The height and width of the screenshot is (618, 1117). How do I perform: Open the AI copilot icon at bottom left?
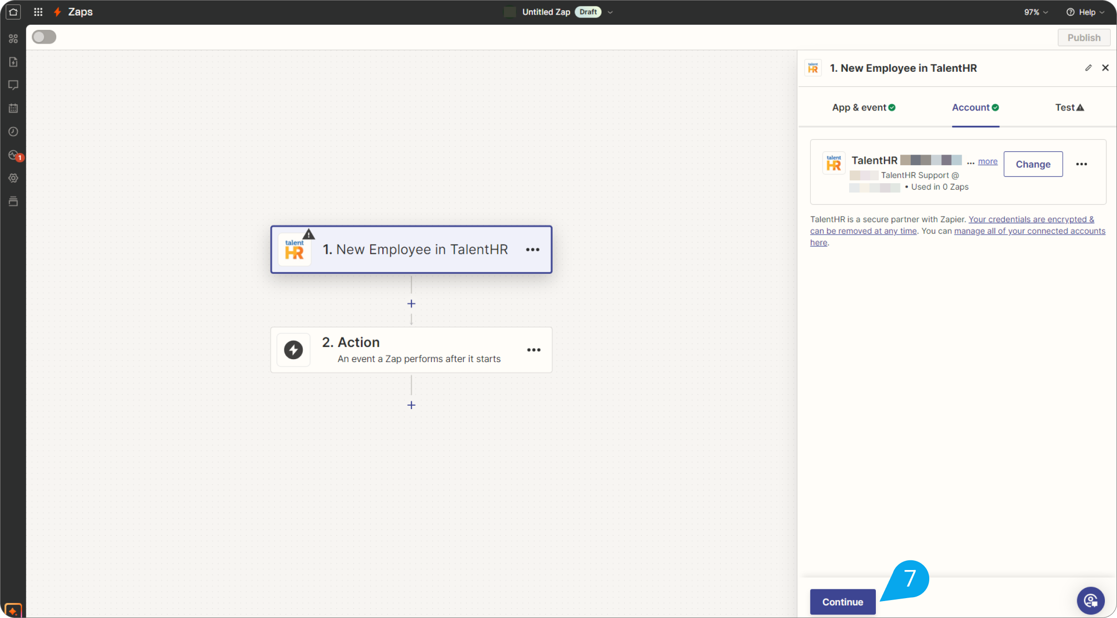point(13,610)
